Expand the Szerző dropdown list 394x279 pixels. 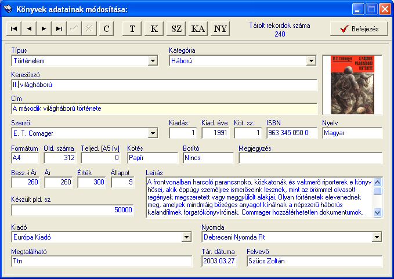153,133
